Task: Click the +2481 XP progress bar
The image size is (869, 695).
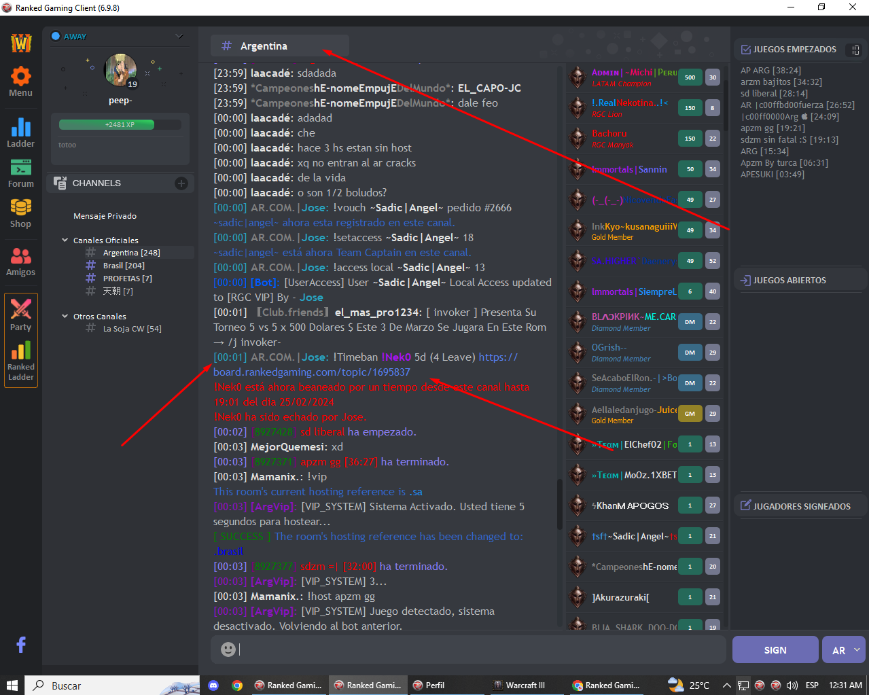Action: click(120, 125)
